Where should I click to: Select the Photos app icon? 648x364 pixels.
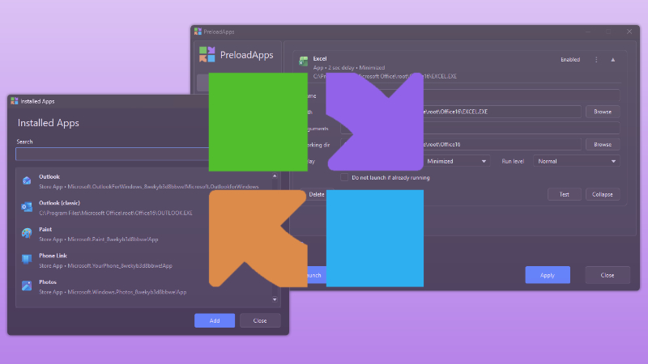[27, 286]
